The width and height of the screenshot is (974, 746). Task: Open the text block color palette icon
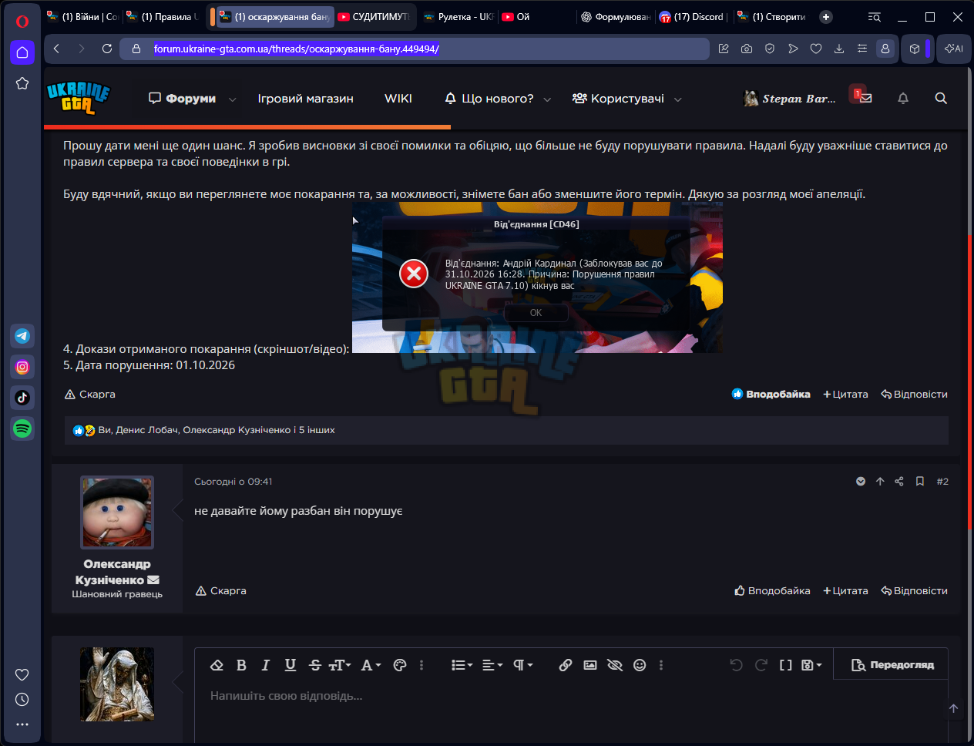(x=399, y=665)
